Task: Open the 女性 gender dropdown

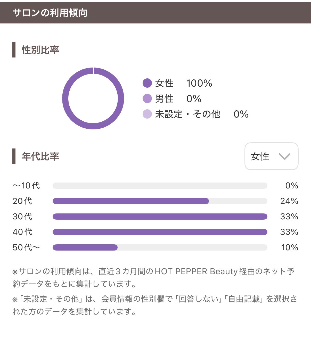Action: pos(271,156)
